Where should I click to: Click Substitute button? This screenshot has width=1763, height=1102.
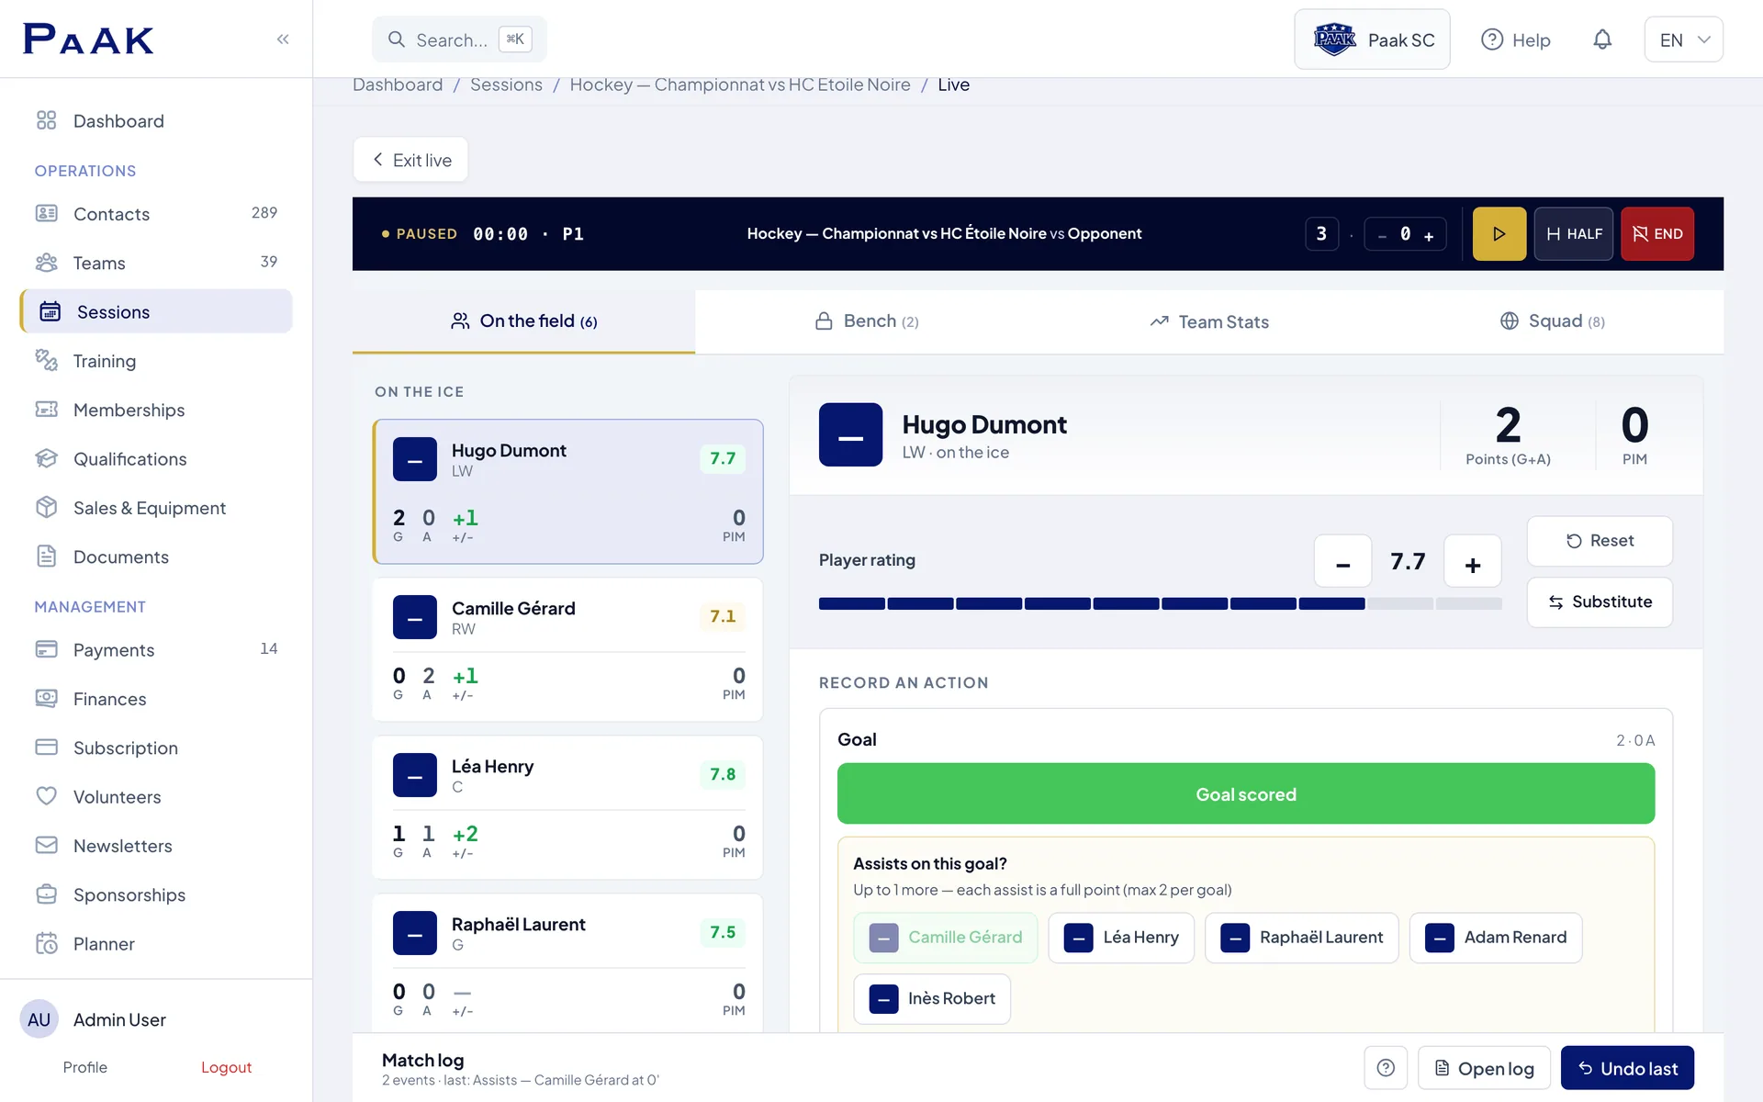coord(1600,602)
